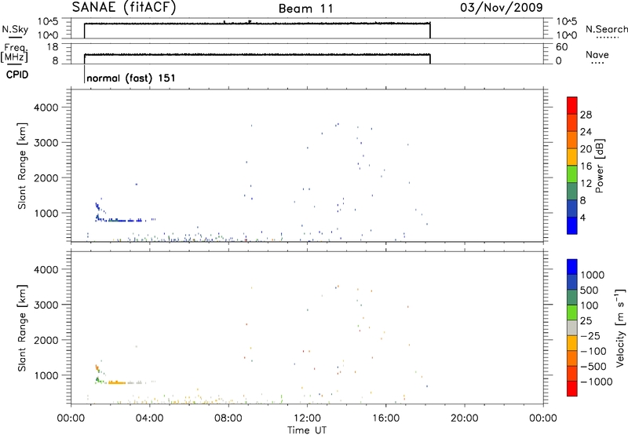
Task: Click the Velocity [m s⁻¹] color bar title
Action: click(x=620, y=327)
